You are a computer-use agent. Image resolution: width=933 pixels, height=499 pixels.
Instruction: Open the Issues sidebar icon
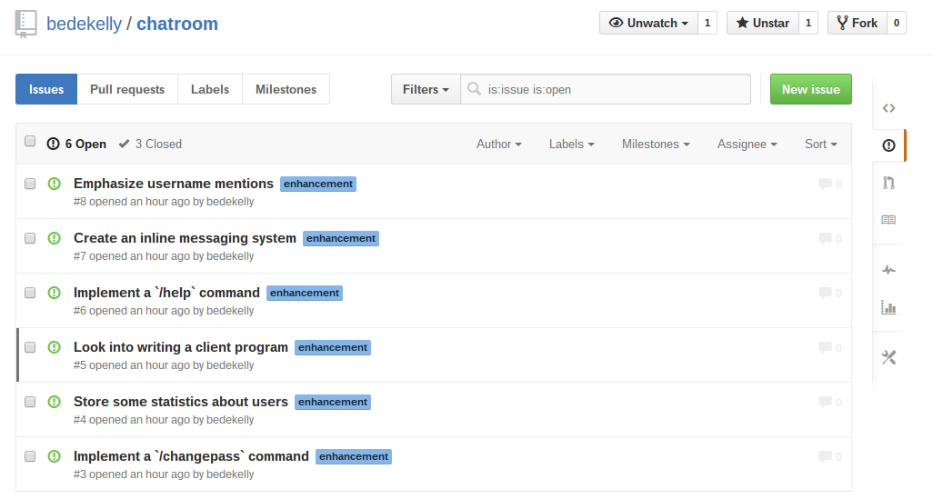coord(889,145)
